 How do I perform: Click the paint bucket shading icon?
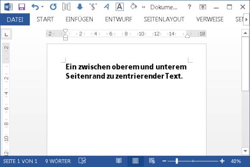(x=133, y=6)
